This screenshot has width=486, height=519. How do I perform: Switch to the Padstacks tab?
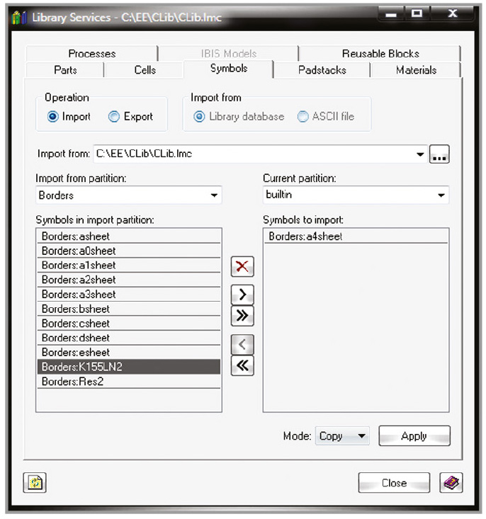coord(322,70)
